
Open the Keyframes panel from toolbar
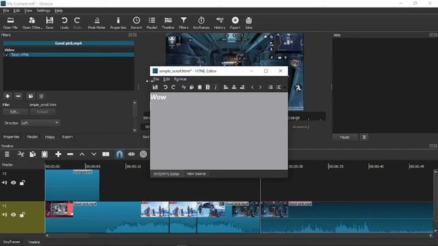pyautogui.click(x=201, y=23)
